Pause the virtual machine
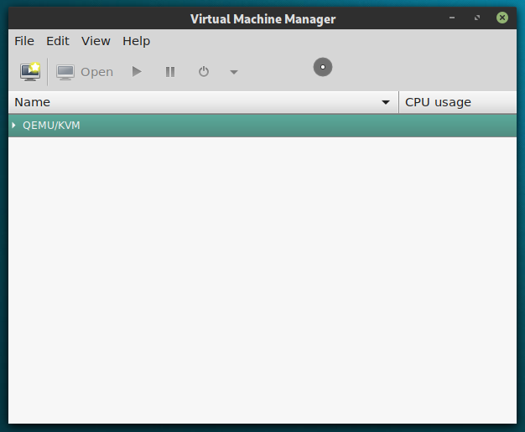 click(x=170, y=72)
